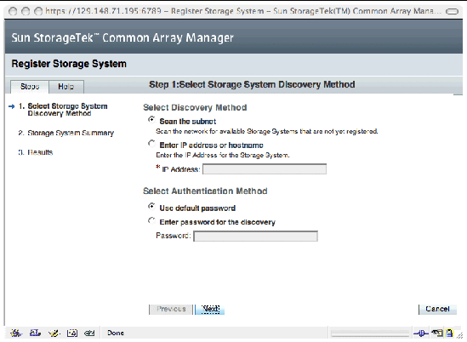The image size is (467, 342).
Task: Cancel the Register Storage System wizard
Action: pos(437,309)
